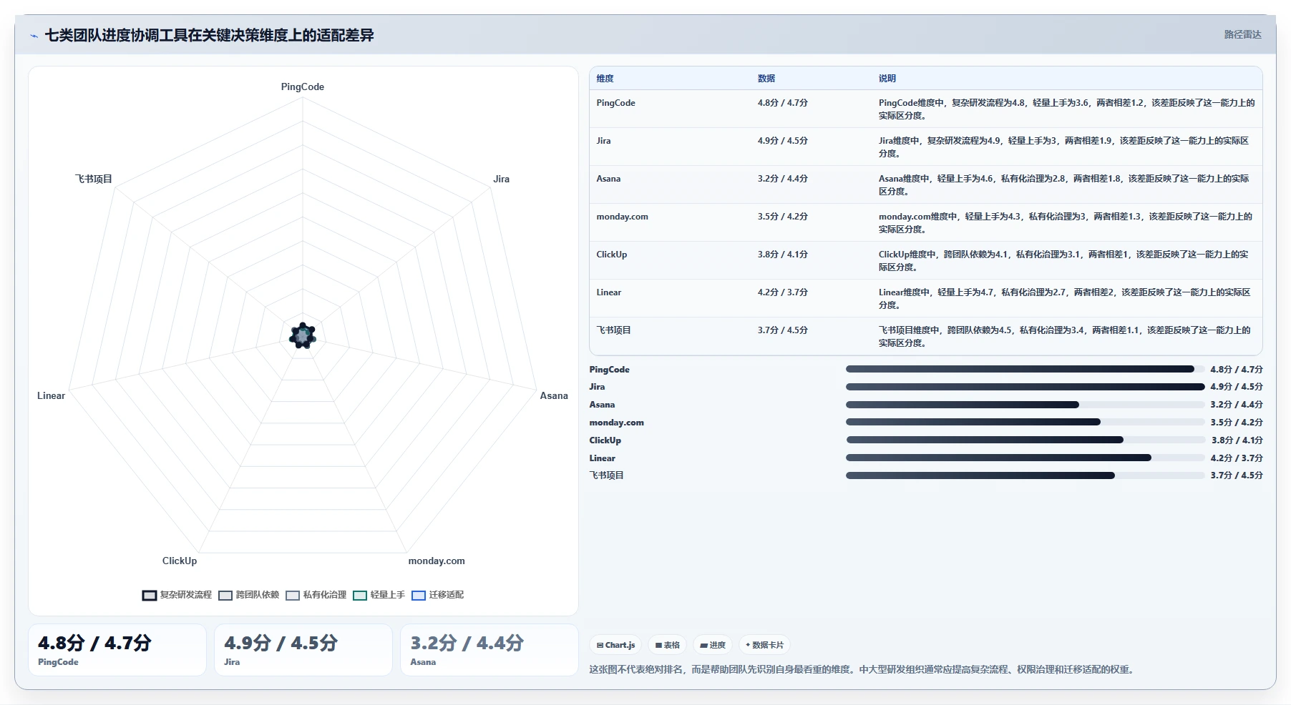
Task: Click the ClickUp description starting 'ClickUp维度中'
Action: tap(1064, 261)
